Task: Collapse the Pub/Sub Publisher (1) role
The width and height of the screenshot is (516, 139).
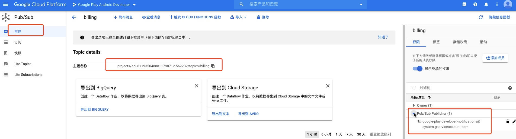Action: (x=414, y=114)
